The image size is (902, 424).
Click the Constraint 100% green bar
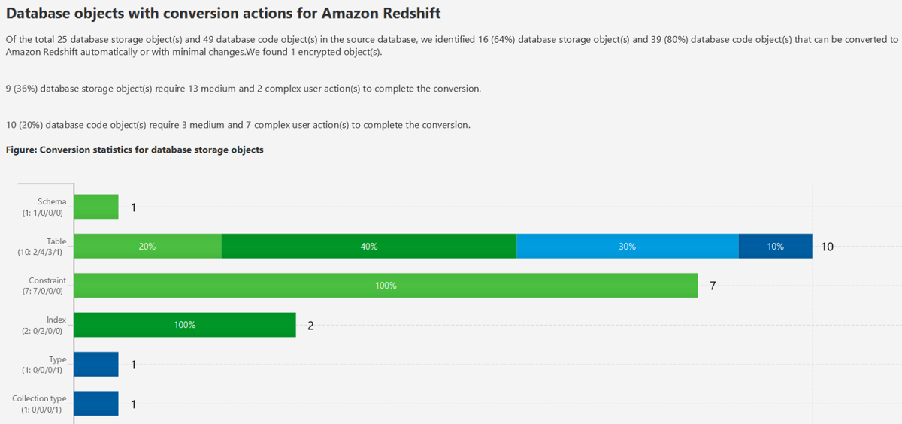[x=386, y=286]
